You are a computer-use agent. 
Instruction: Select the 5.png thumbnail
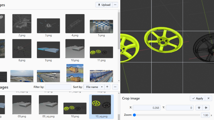click(x=101, y=27)
